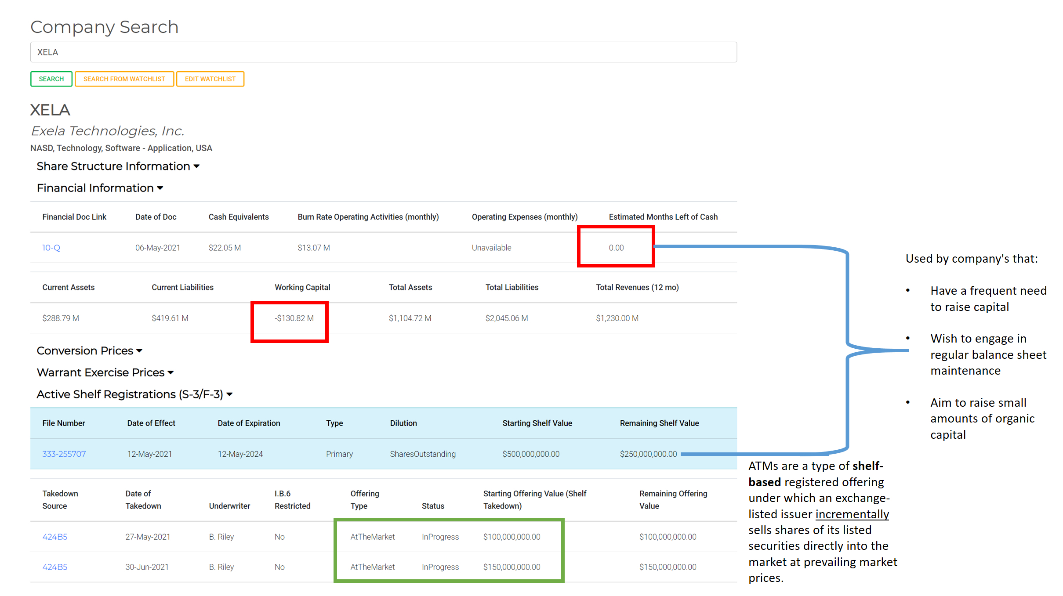Select remaining offering value $100,000,000.00

pos(668,537)
